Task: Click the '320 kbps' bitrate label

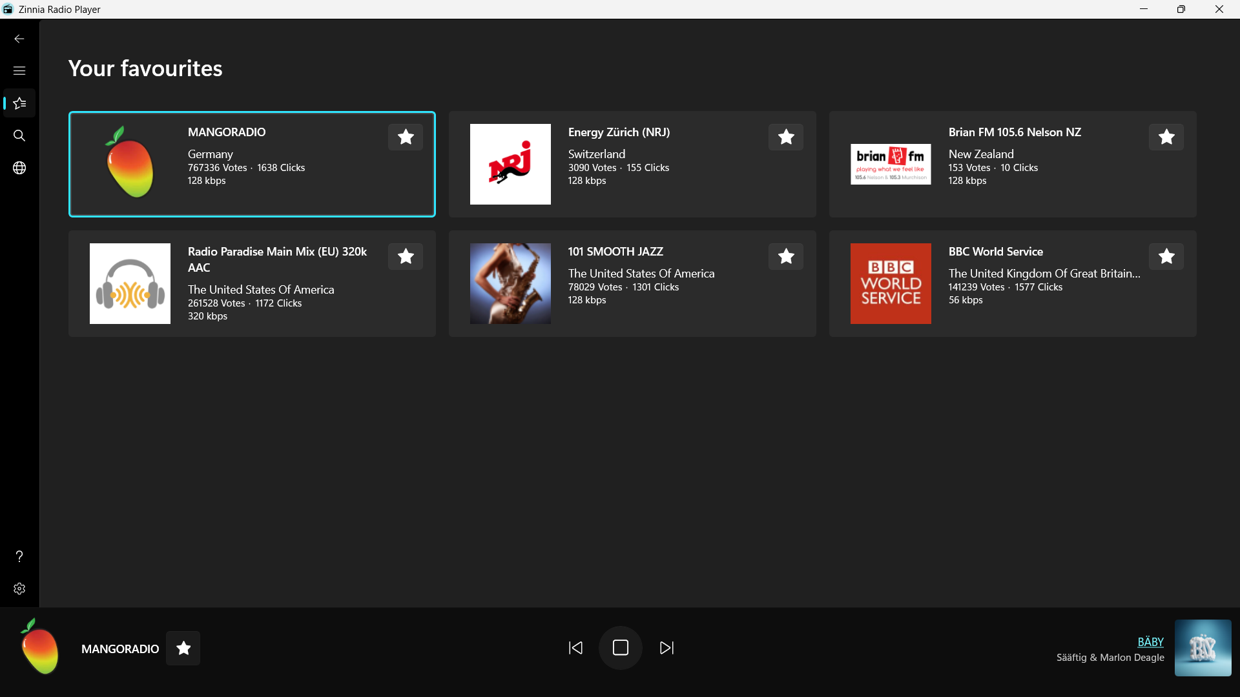Action: click(x=207, y=316)
